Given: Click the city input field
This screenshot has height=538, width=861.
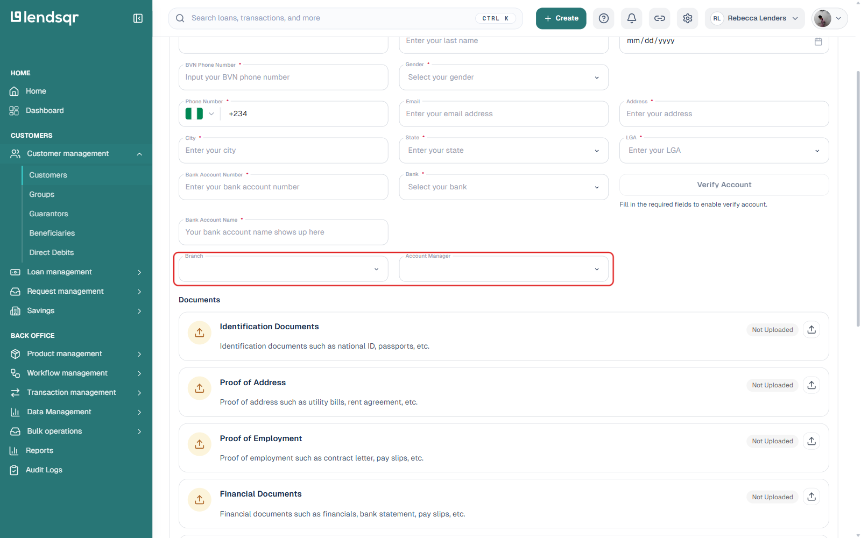Looking at the screenshot, I should (283, 150).
